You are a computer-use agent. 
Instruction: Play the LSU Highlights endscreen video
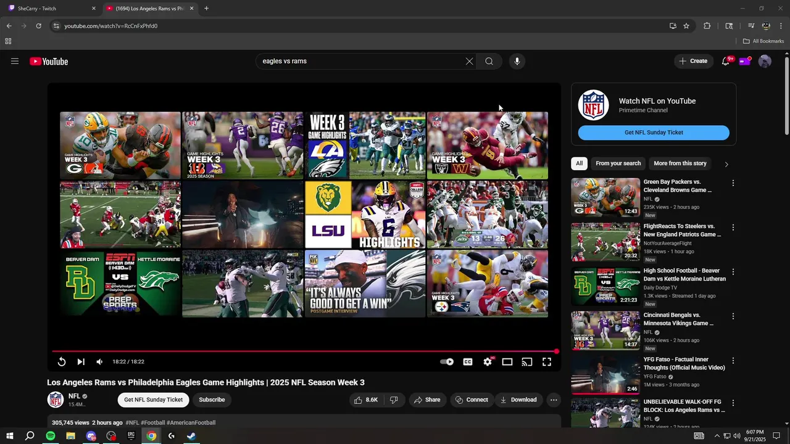(x=365, y=215)
